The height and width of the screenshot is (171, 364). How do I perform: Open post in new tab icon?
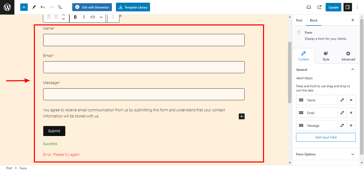(x=319, y=7)
